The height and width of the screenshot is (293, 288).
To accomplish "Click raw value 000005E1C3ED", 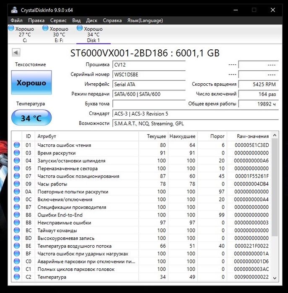I will (252, 145).
